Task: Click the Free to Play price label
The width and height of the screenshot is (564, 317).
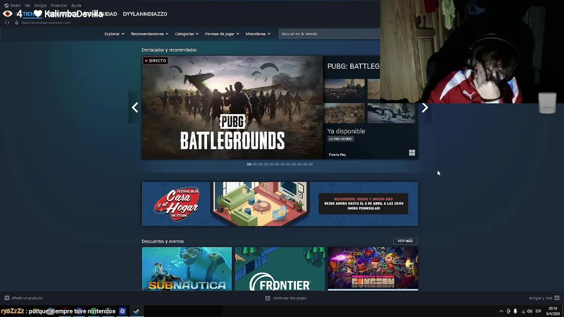Action: pyautogui.click(x=337, y=155)
